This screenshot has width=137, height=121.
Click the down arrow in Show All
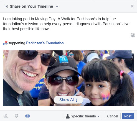pos(77,100)
